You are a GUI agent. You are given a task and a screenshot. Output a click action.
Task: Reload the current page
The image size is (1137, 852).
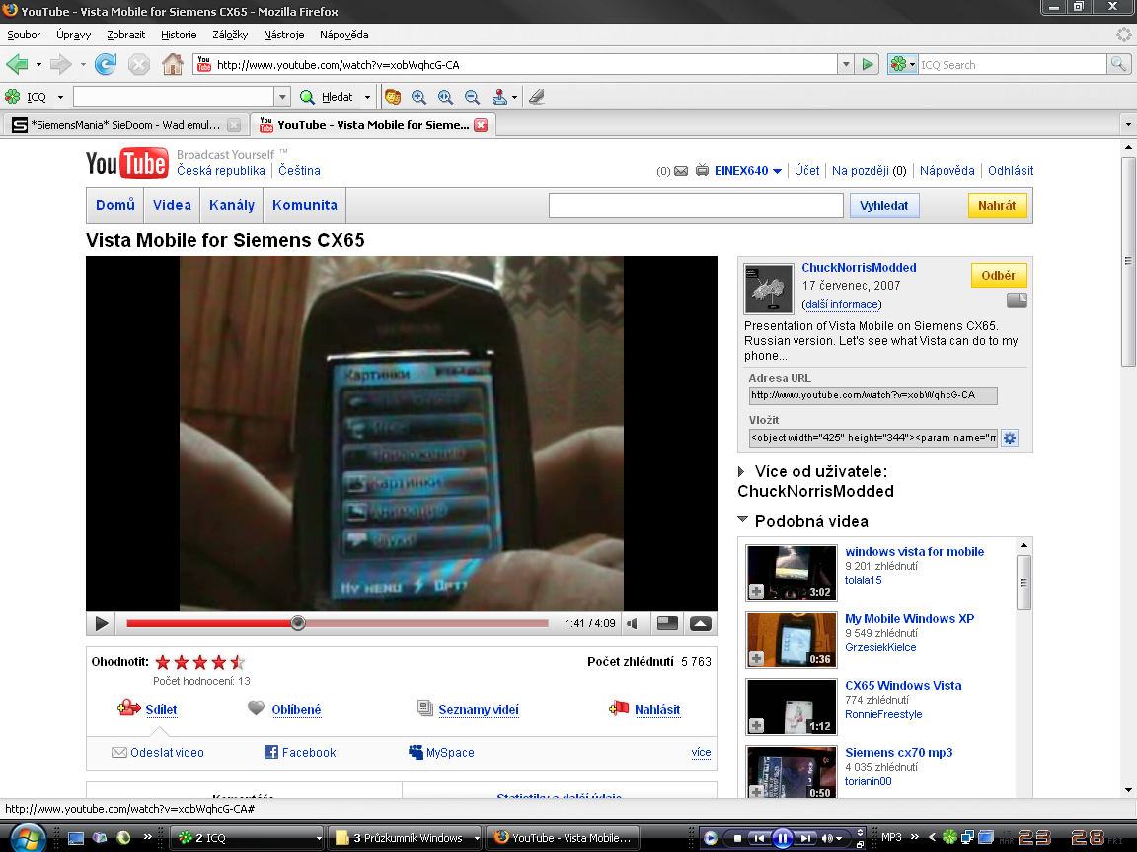[x=106, y=64]
